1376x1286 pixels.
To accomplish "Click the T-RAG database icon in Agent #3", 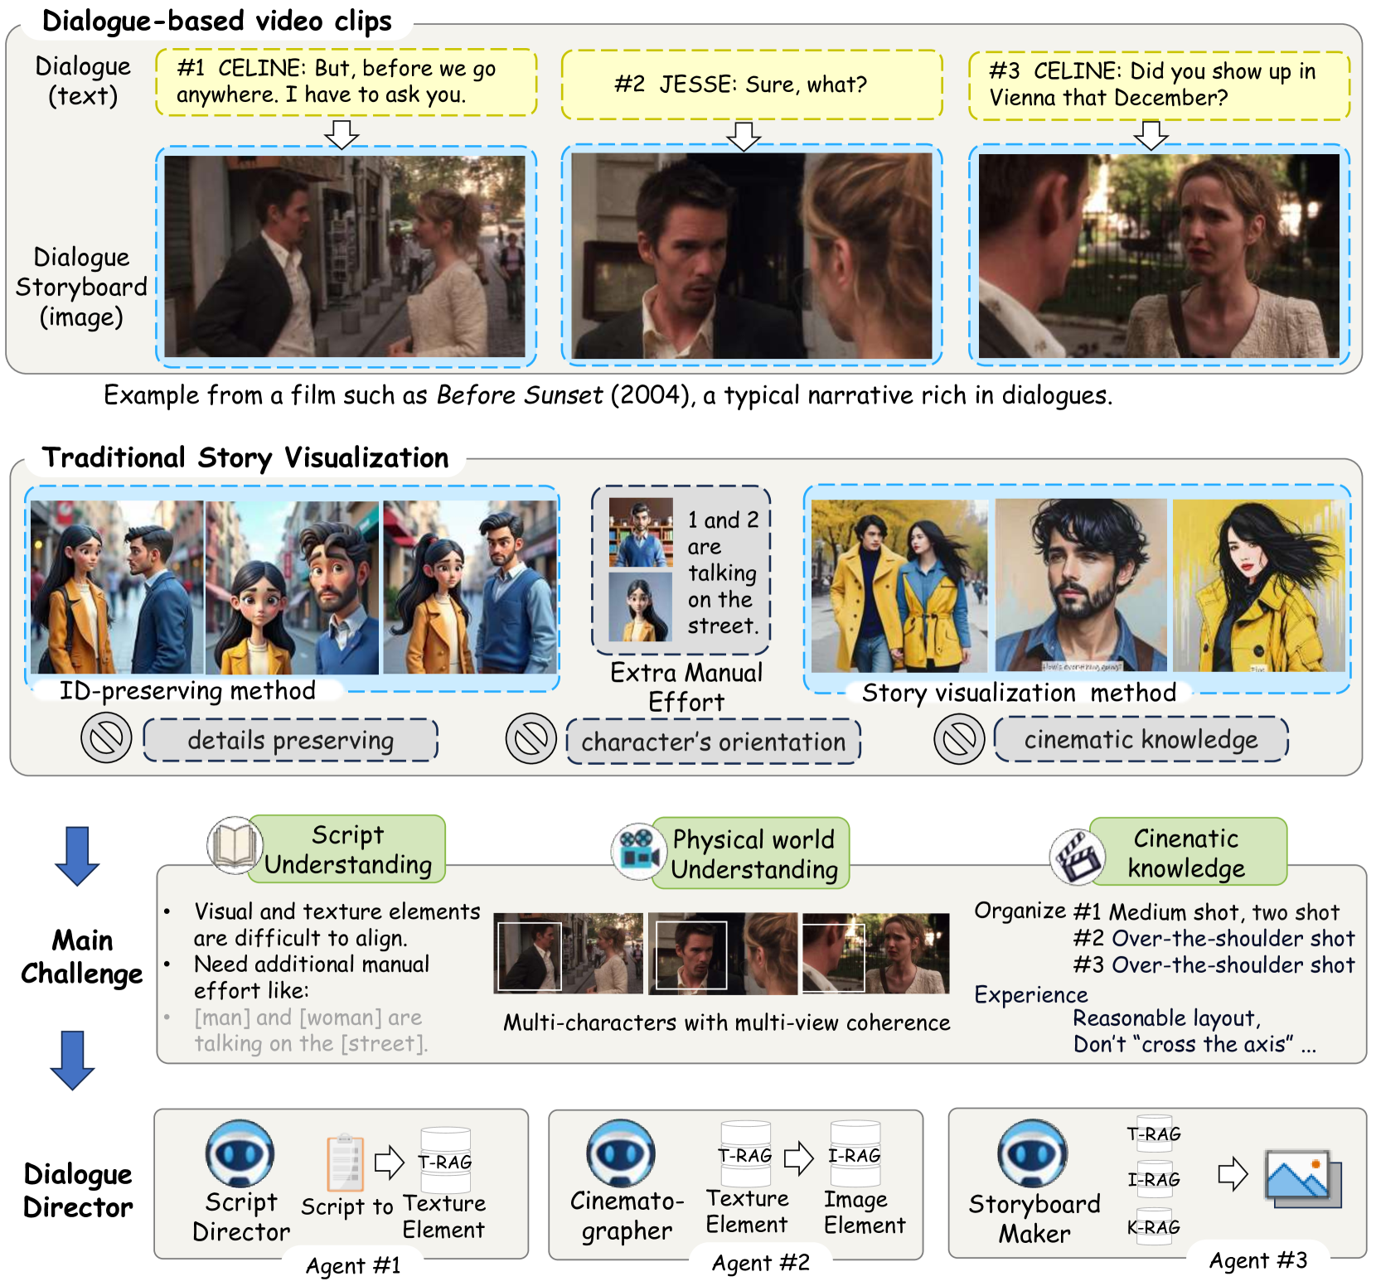I will (1154, 1133).
